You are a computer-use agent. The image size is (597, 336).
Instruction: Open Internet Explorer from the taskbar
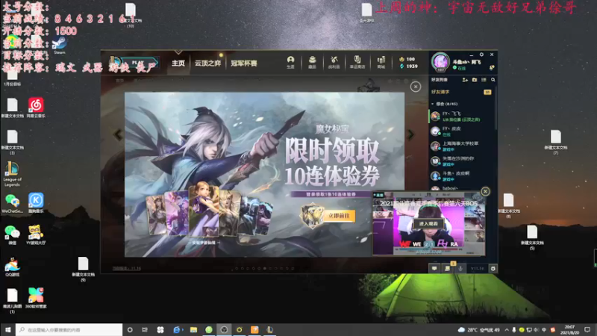(x=177, y=329)
